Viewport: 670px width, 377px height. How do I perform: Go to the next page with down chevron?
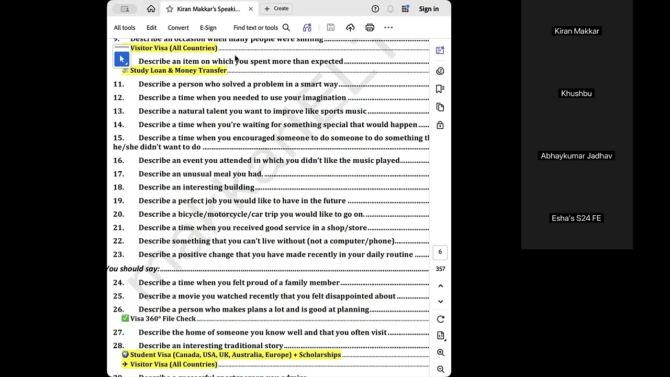pos(440,302)
